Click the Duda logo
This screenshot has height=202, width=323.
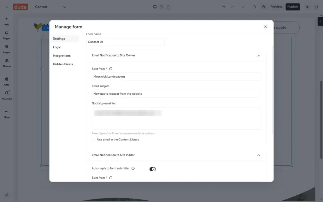(x=21, y=7)
